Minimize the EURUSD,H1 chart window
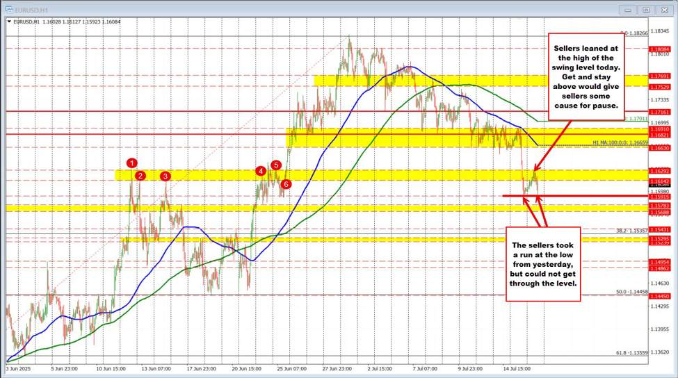Screen dimensions: 678x378 pyautogui.click(x=629, y=10)
